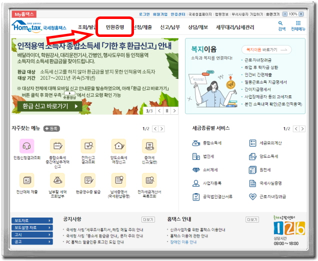
Task: Open 근로·자녀장려금 link in 복지이음
Action: (258, 60)
